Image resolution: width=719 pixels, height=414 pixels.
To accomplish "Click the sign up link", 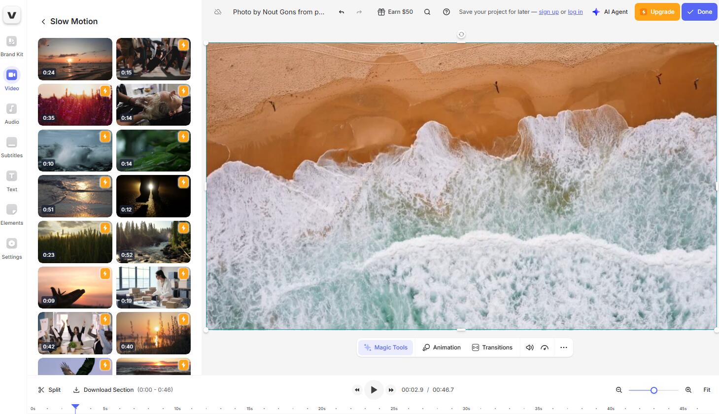I will 548,12.
